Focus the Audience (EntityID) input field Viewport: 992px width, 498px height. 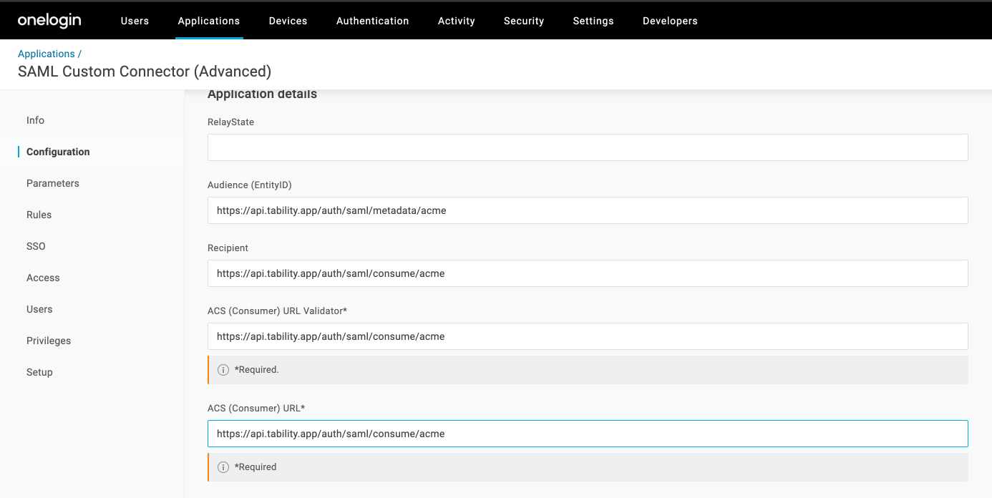587,210
